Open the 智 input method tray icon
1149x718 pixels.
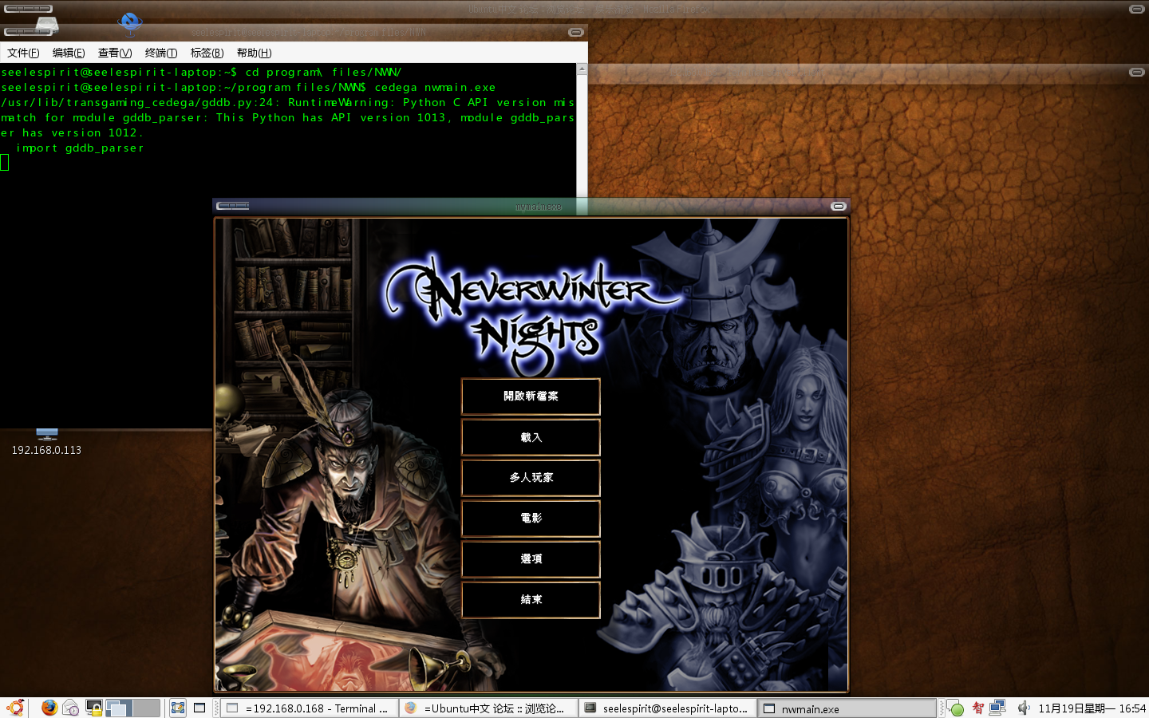point(978,708)
